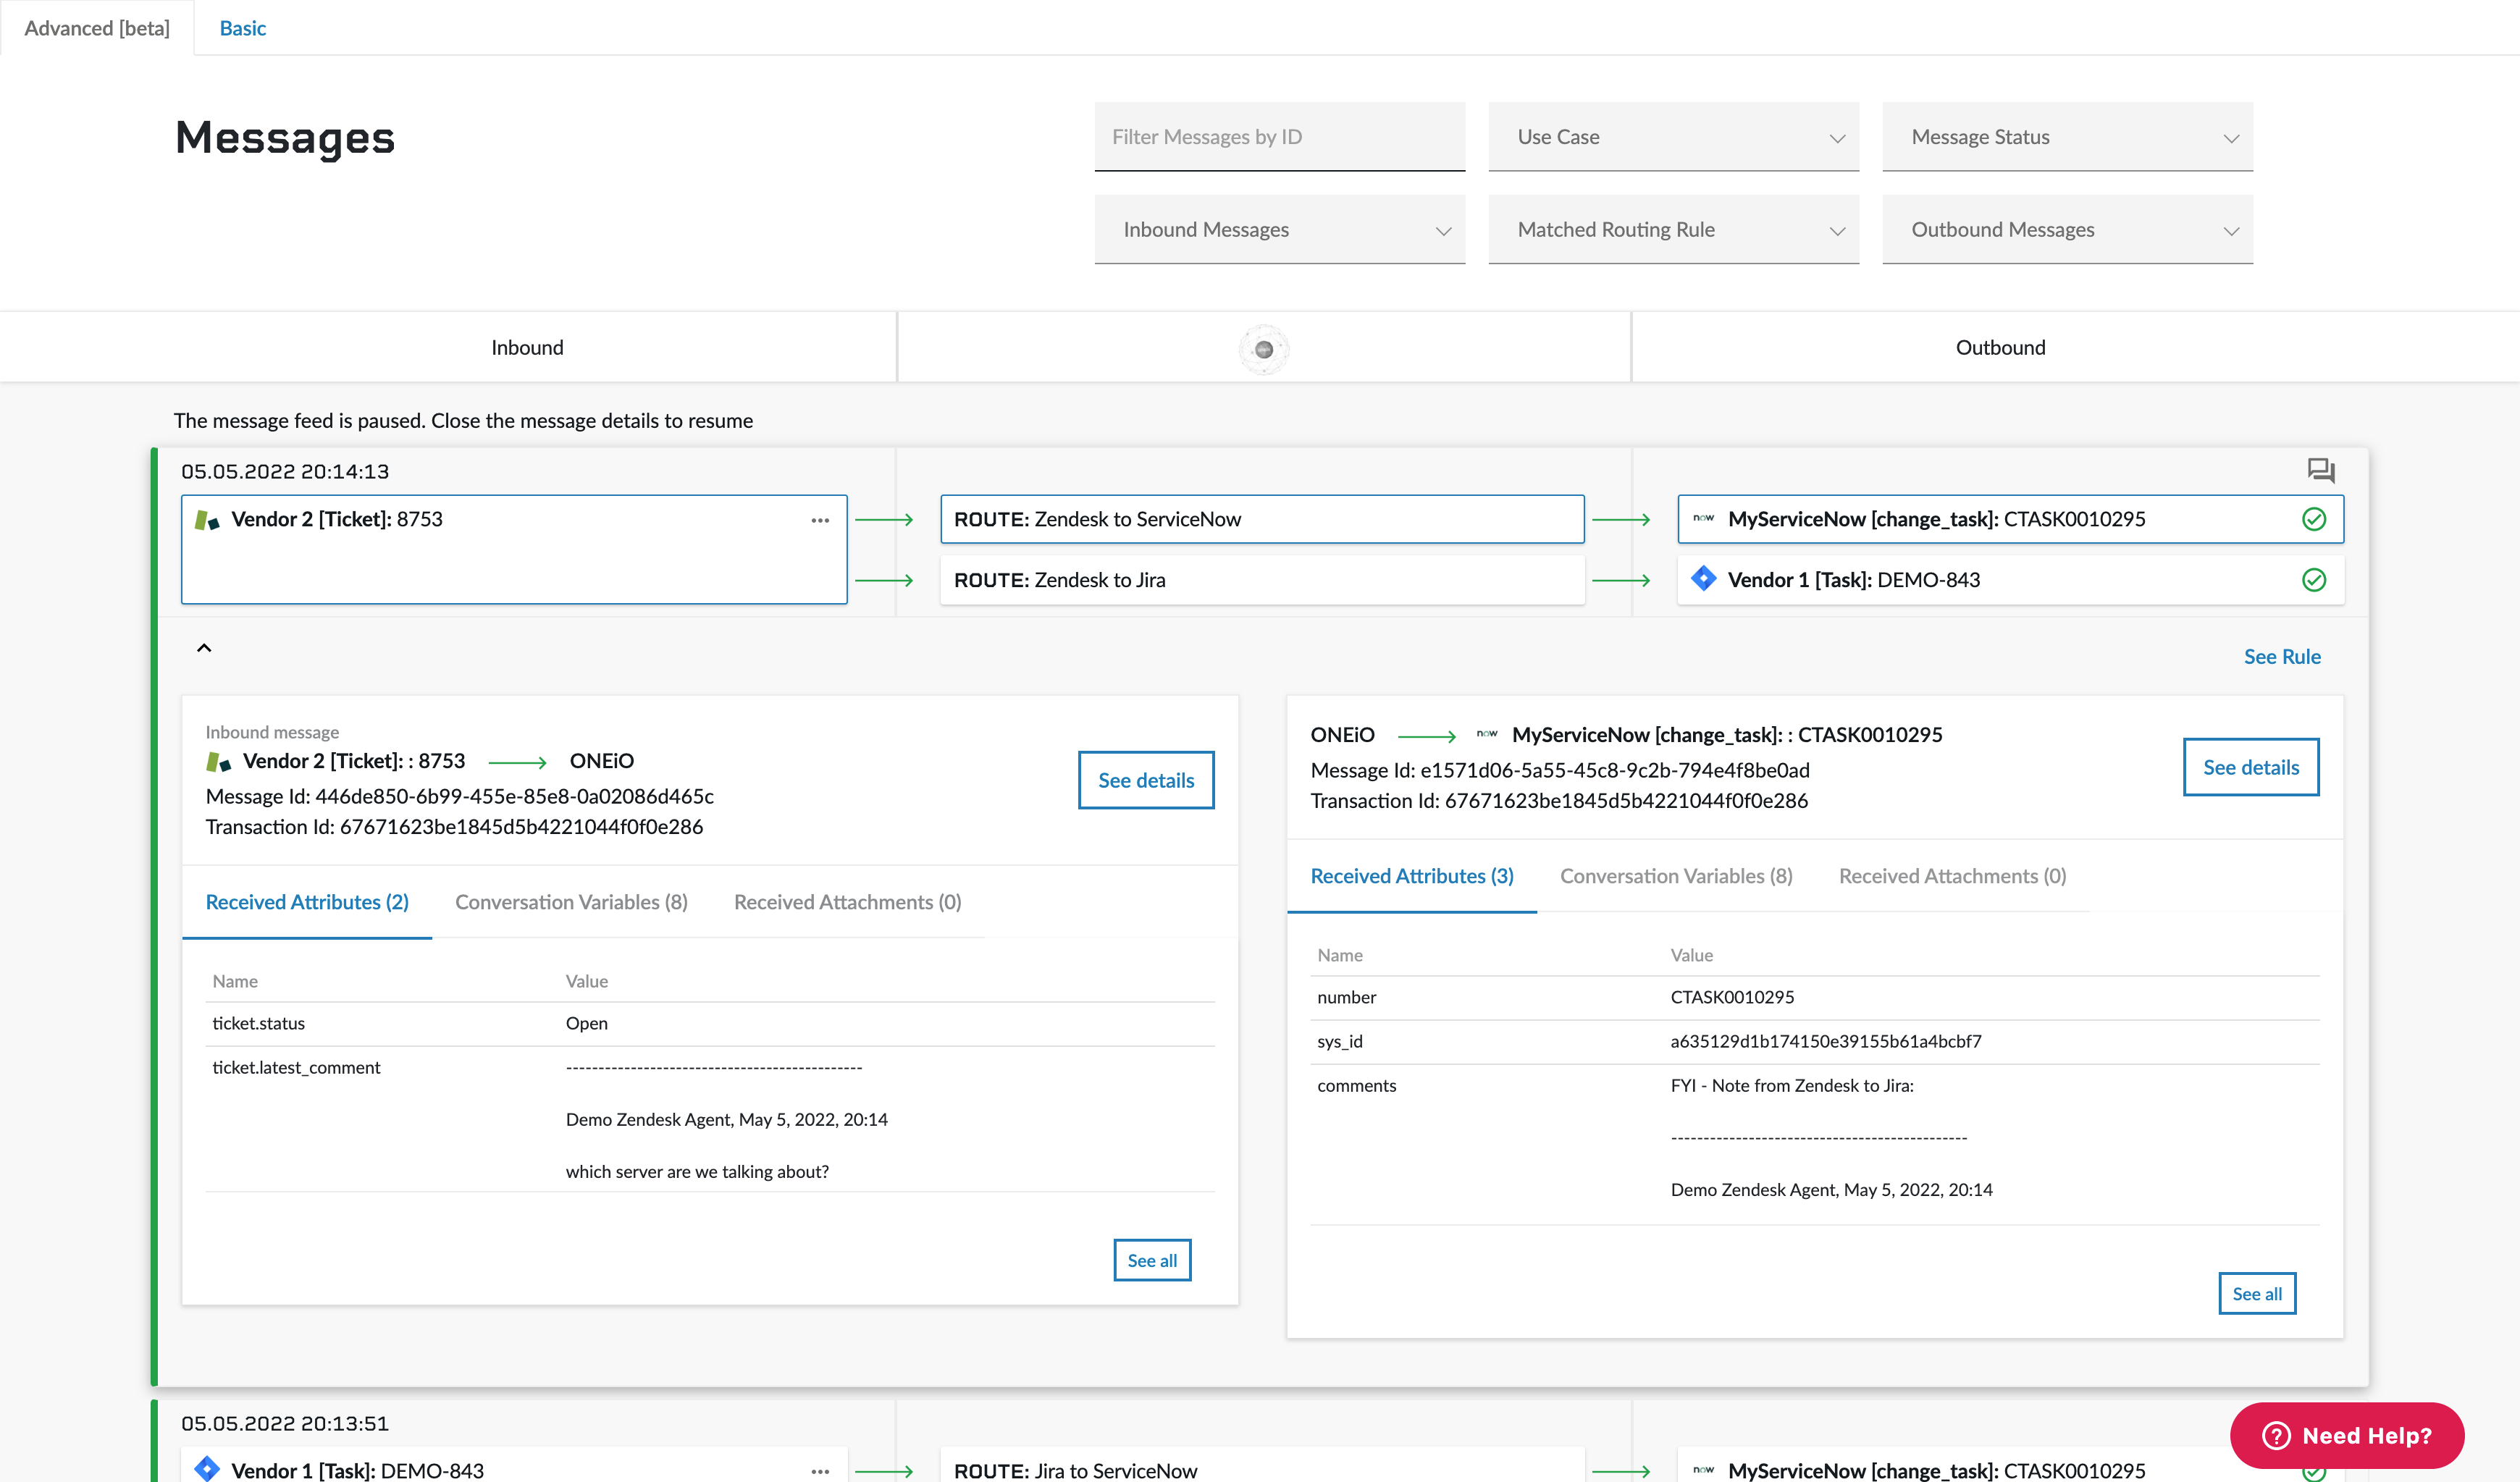Open outbound Received Attributes (3) tab

coord(1412,876)
